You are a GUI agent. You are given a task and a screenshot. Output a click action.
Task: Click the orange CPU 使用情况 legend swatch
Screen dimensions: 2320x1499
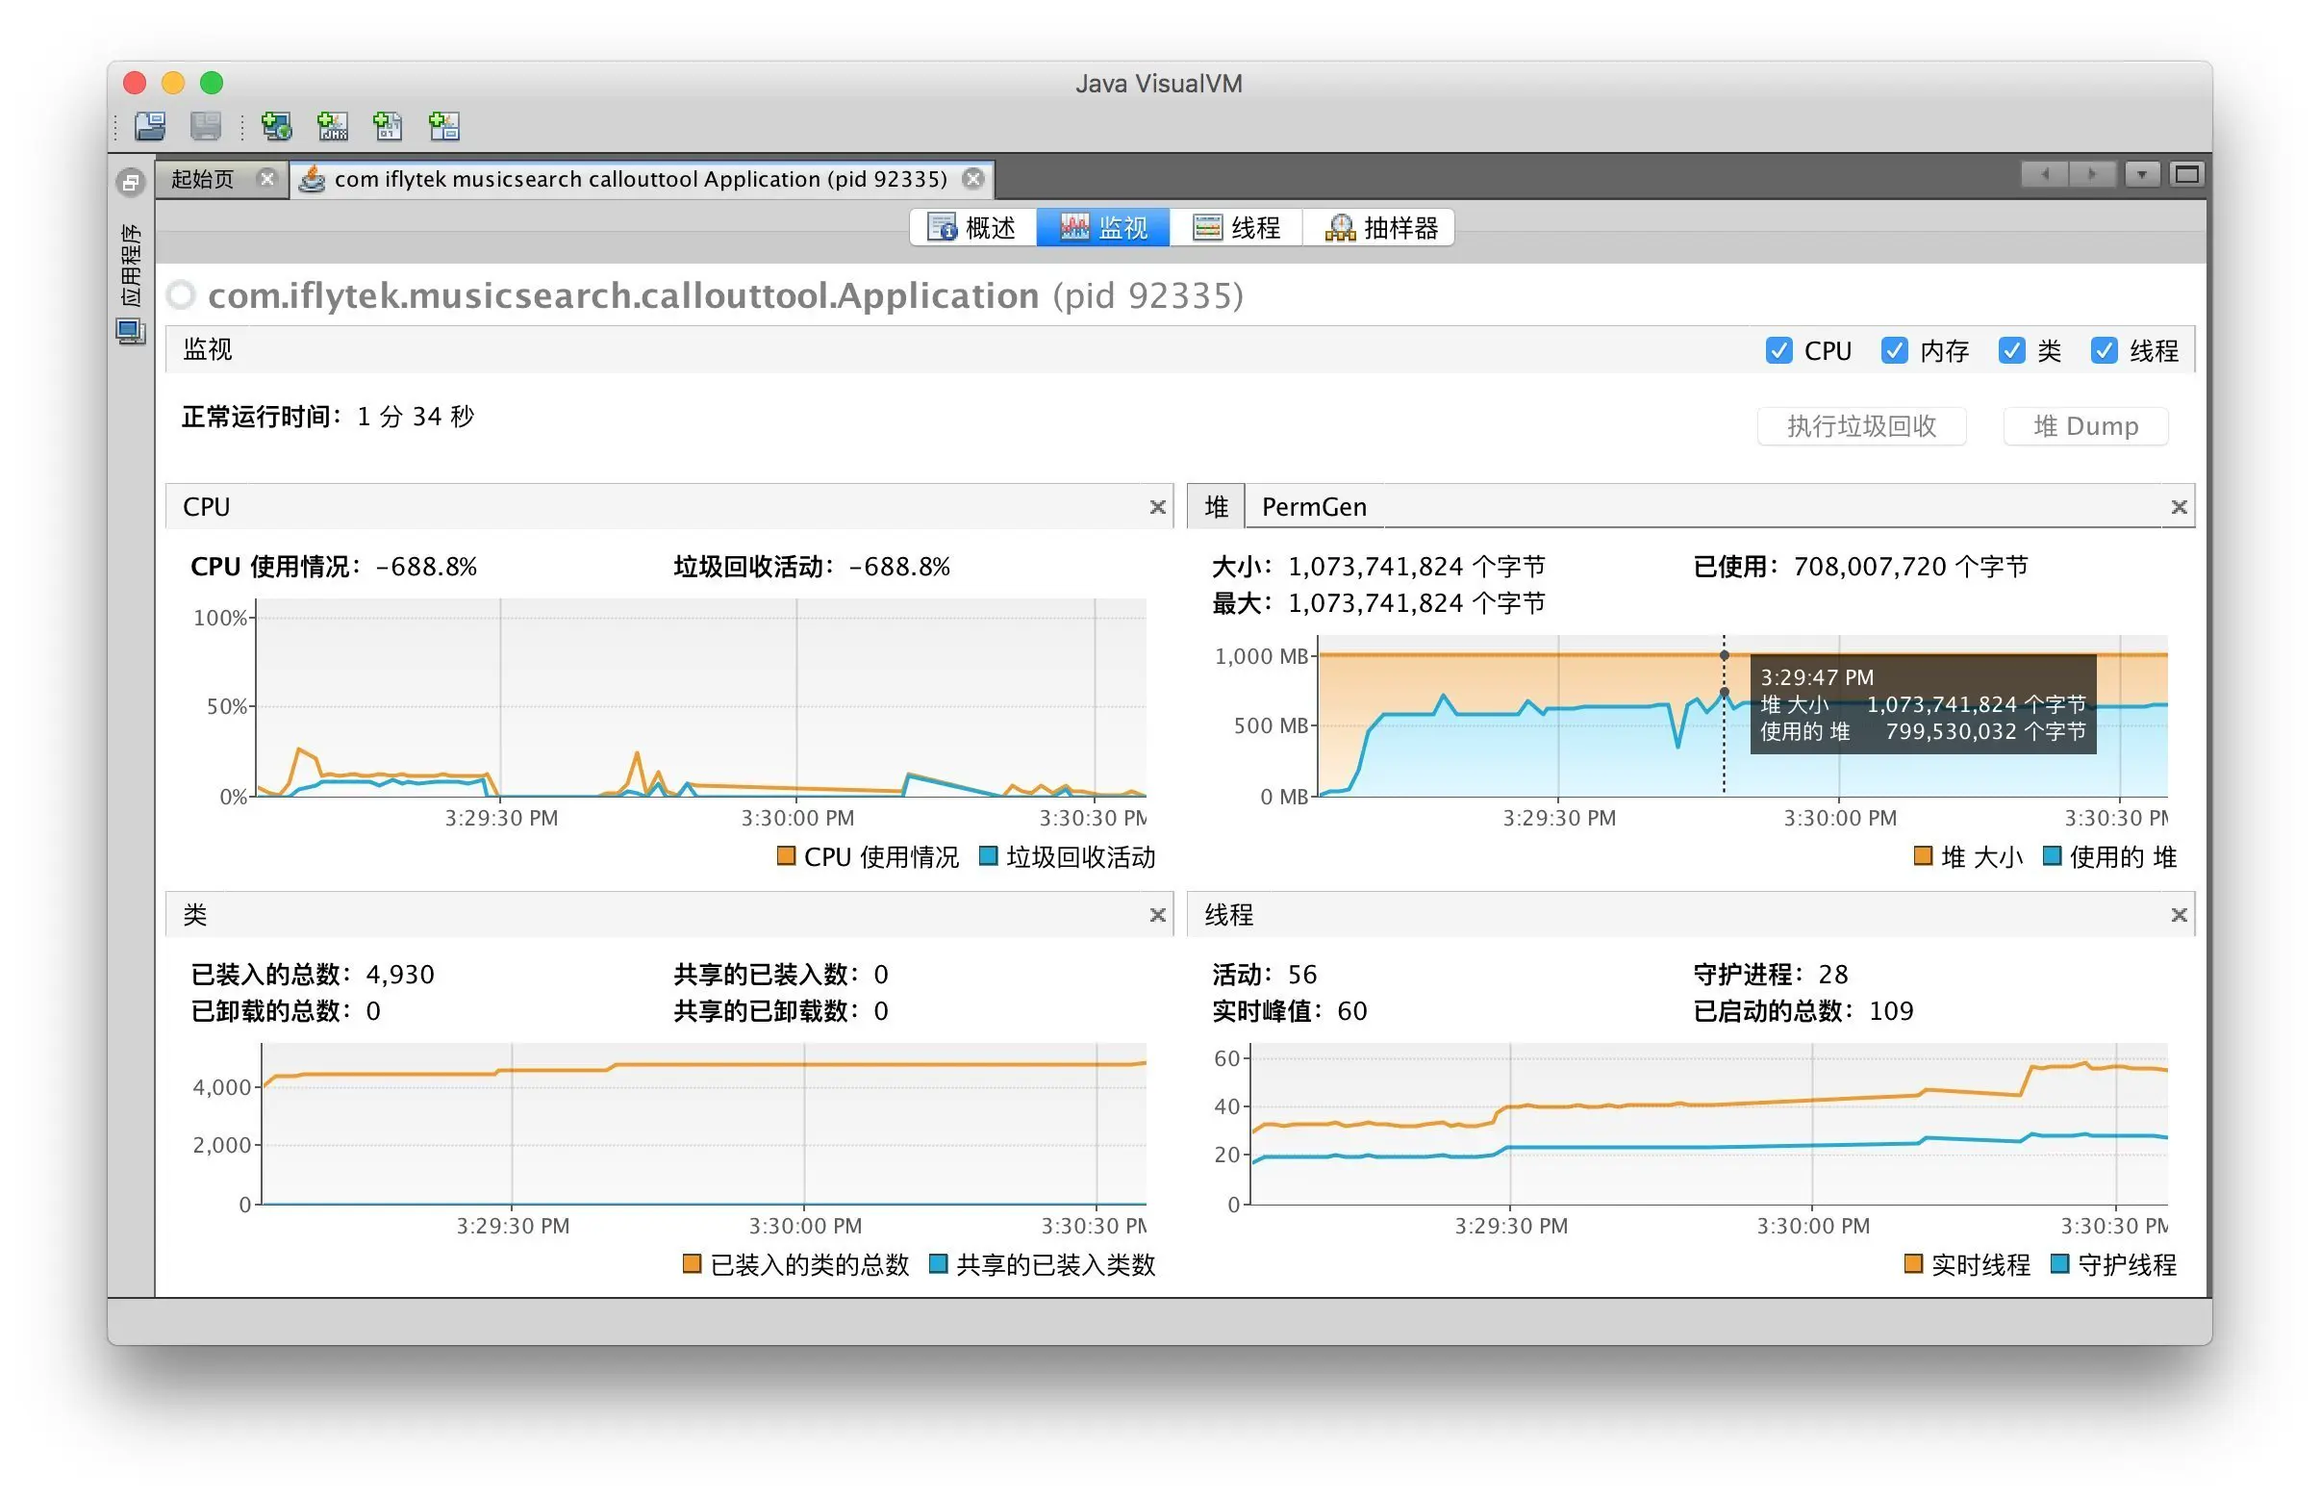coord(785,856)
